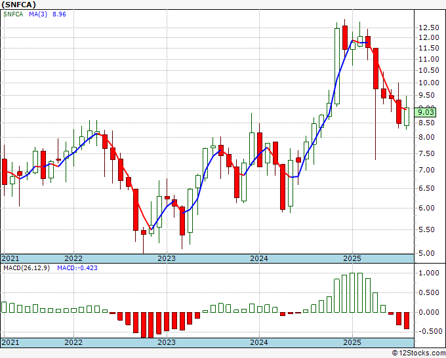Image resolution: width=446 pixels, height=358 pixels.
Task: Click 2025 on the price chart time axis
Action: click(x=352, y=258)
